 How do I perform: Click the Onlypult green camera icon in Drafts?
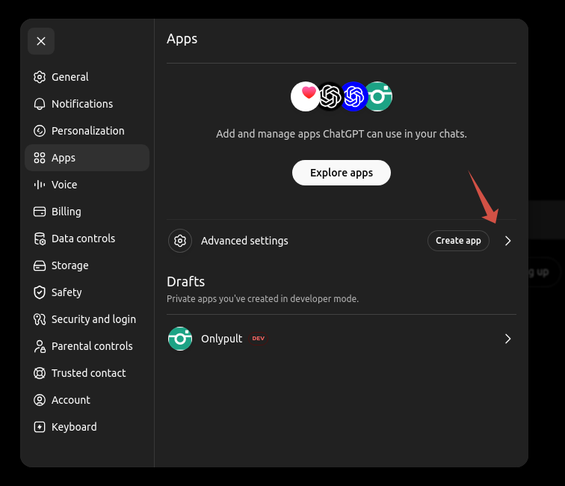tap(180, 339)
